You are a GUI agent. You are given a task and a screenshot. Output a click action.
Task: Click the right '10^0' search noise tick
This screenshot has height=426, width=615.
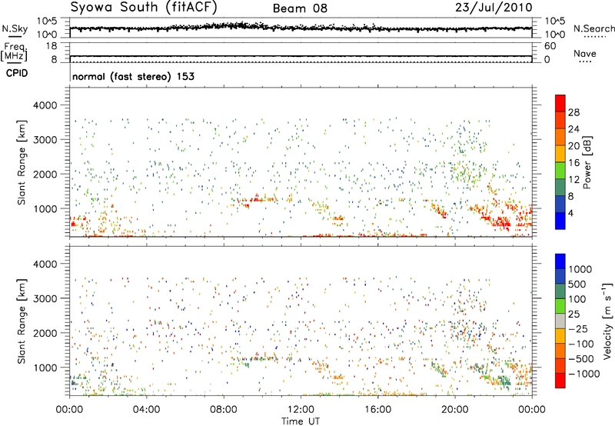554,35
